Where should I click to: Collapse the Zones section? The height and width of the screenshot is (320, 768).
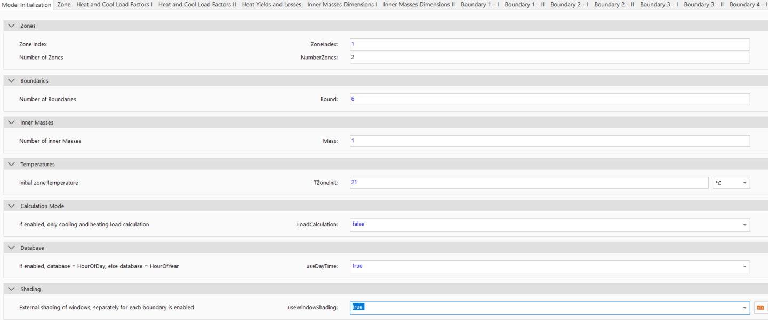click(x=12, y=26)
